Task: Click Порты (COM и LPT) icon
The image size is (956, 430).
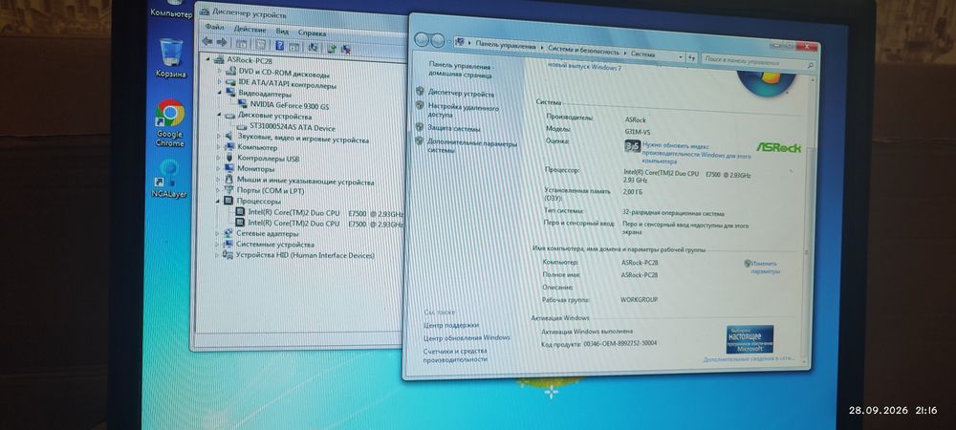Action: pos(229,190)
